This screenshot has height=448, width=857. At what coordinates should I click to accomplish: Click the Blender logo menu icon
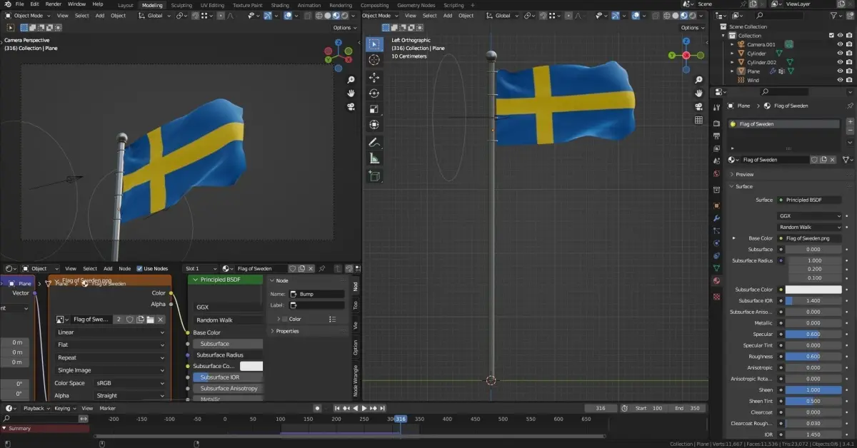coord(7,4)
